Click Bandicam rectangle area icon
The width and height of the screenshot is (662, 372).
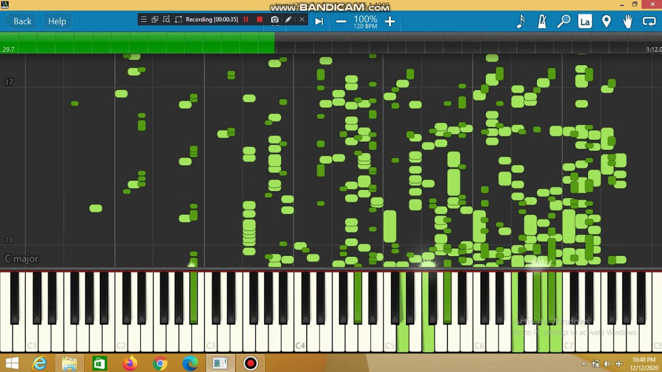tap(178, 20)
